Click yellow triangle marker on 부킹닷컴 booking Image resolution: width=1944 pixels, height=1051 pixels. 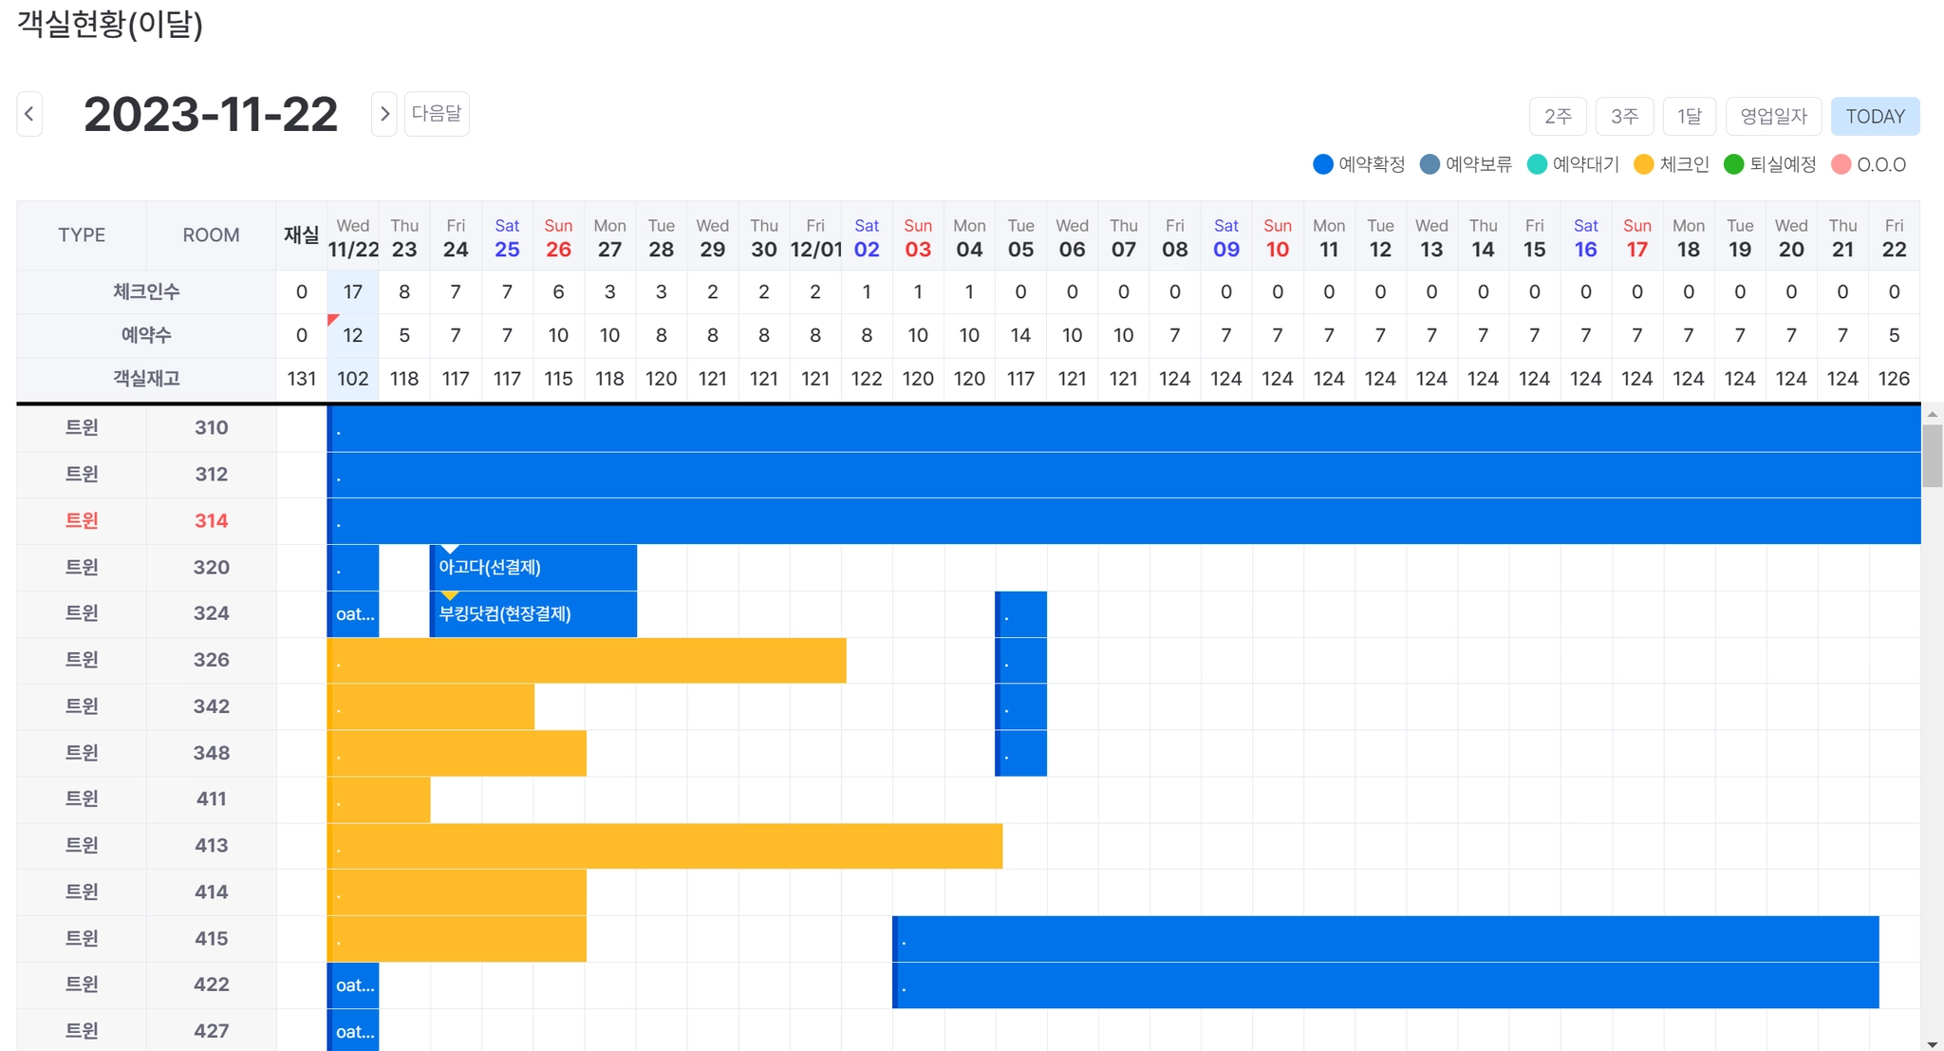(450, 596)
